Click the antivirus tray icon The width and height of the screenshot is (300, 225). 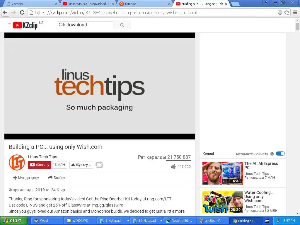tap(278, 221)
